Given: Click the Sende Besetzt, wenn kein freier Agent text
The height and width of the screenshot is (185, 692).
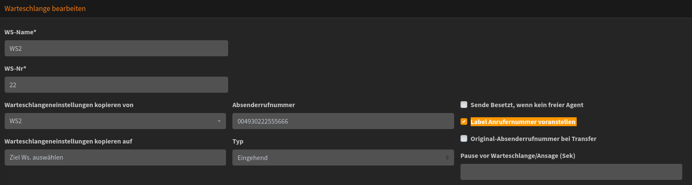Looking at the screenshot, I should click(527, 105).
